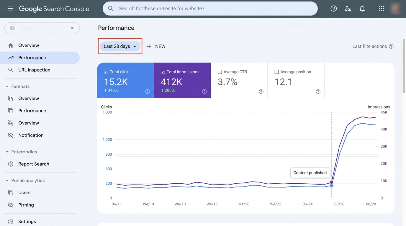The width and height of the screenshot is (406, 226).
Task: Toggle the Total clicks checkbox
Action: tap(106, 72)
